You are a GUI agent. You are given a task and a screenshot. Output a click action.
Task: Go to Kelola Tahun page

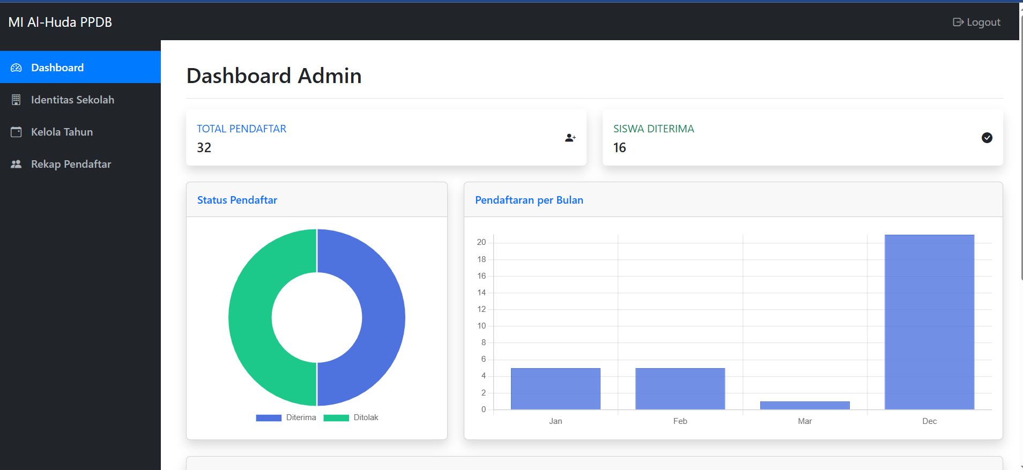[62, 132]
